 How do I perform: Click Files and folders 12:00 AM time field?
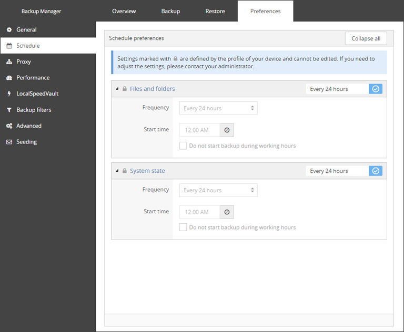200,130
